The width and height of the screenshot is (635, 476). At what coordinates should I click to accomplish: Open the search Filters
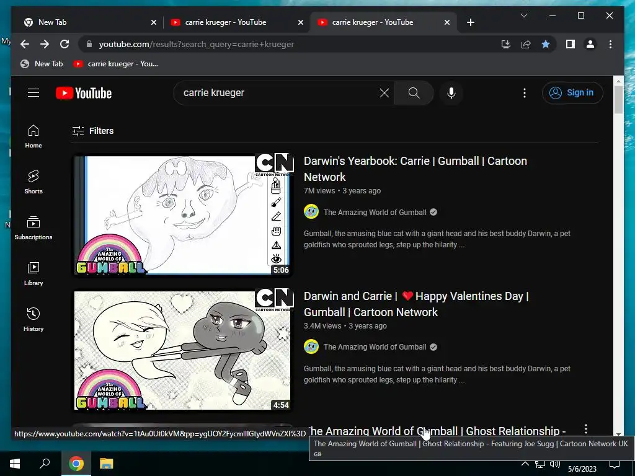click(93, 131)
